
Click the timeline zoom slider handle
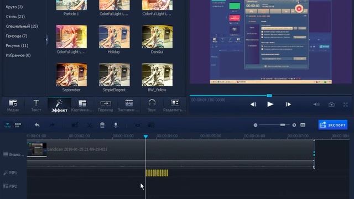[x=283, y=125]
